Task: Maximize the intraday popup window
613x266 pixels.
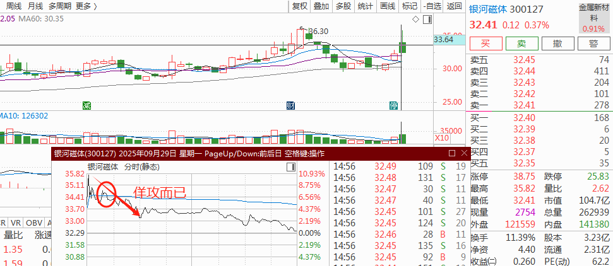Action: 452,153
